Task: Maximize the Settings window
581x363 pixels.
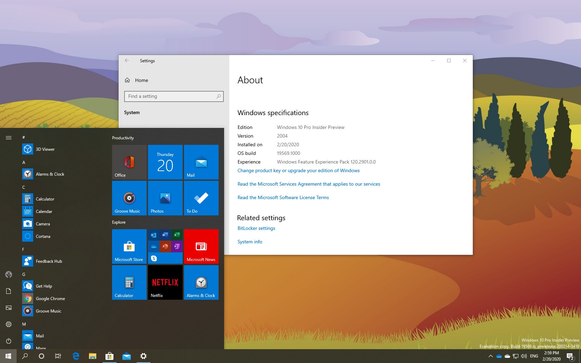Action: click(x=449, y=60)
